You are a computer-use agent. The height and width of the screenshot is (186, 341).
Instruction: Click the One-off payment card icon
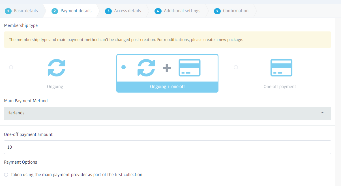pyautogui.click(x=281, y=68)
